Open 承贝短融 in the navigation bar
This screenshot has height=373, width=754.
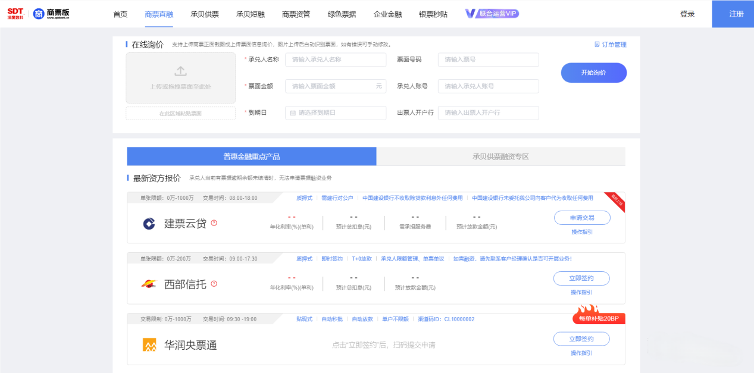pyautogui.click(x=250, y=14)
